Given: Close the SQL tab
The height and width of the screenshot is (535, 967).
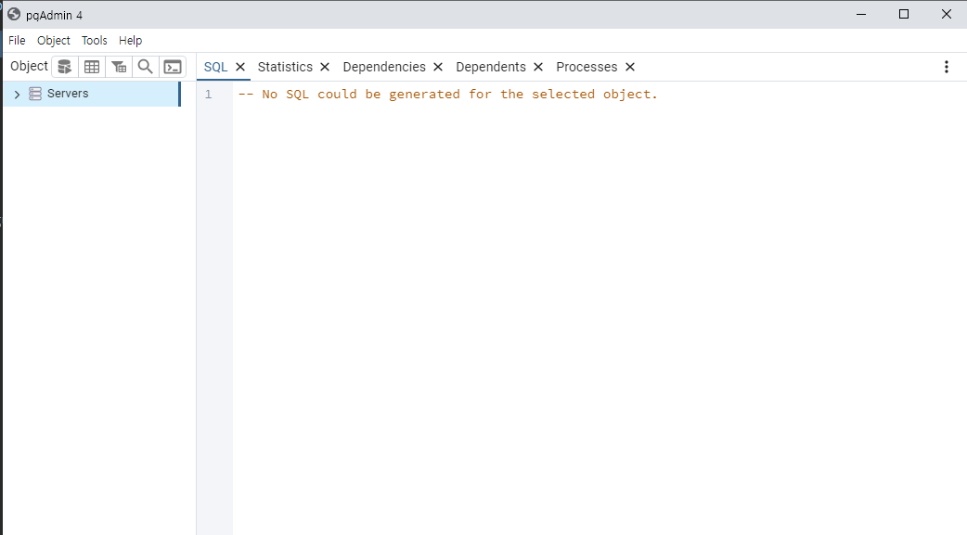Looking at the screenshot, I should (239, 67).
